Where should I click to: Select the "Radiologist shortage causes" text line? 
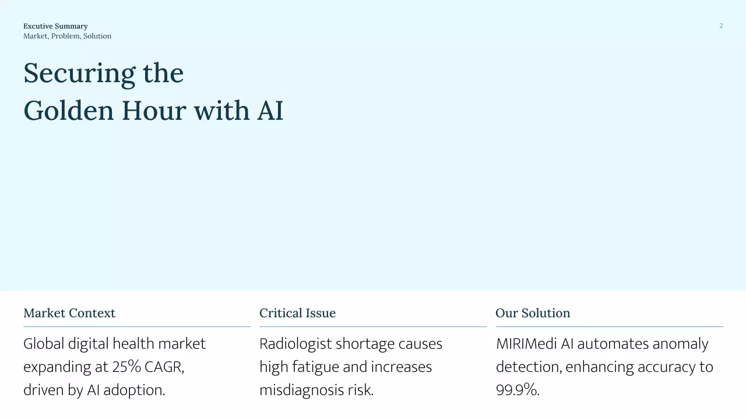(351, 344)
